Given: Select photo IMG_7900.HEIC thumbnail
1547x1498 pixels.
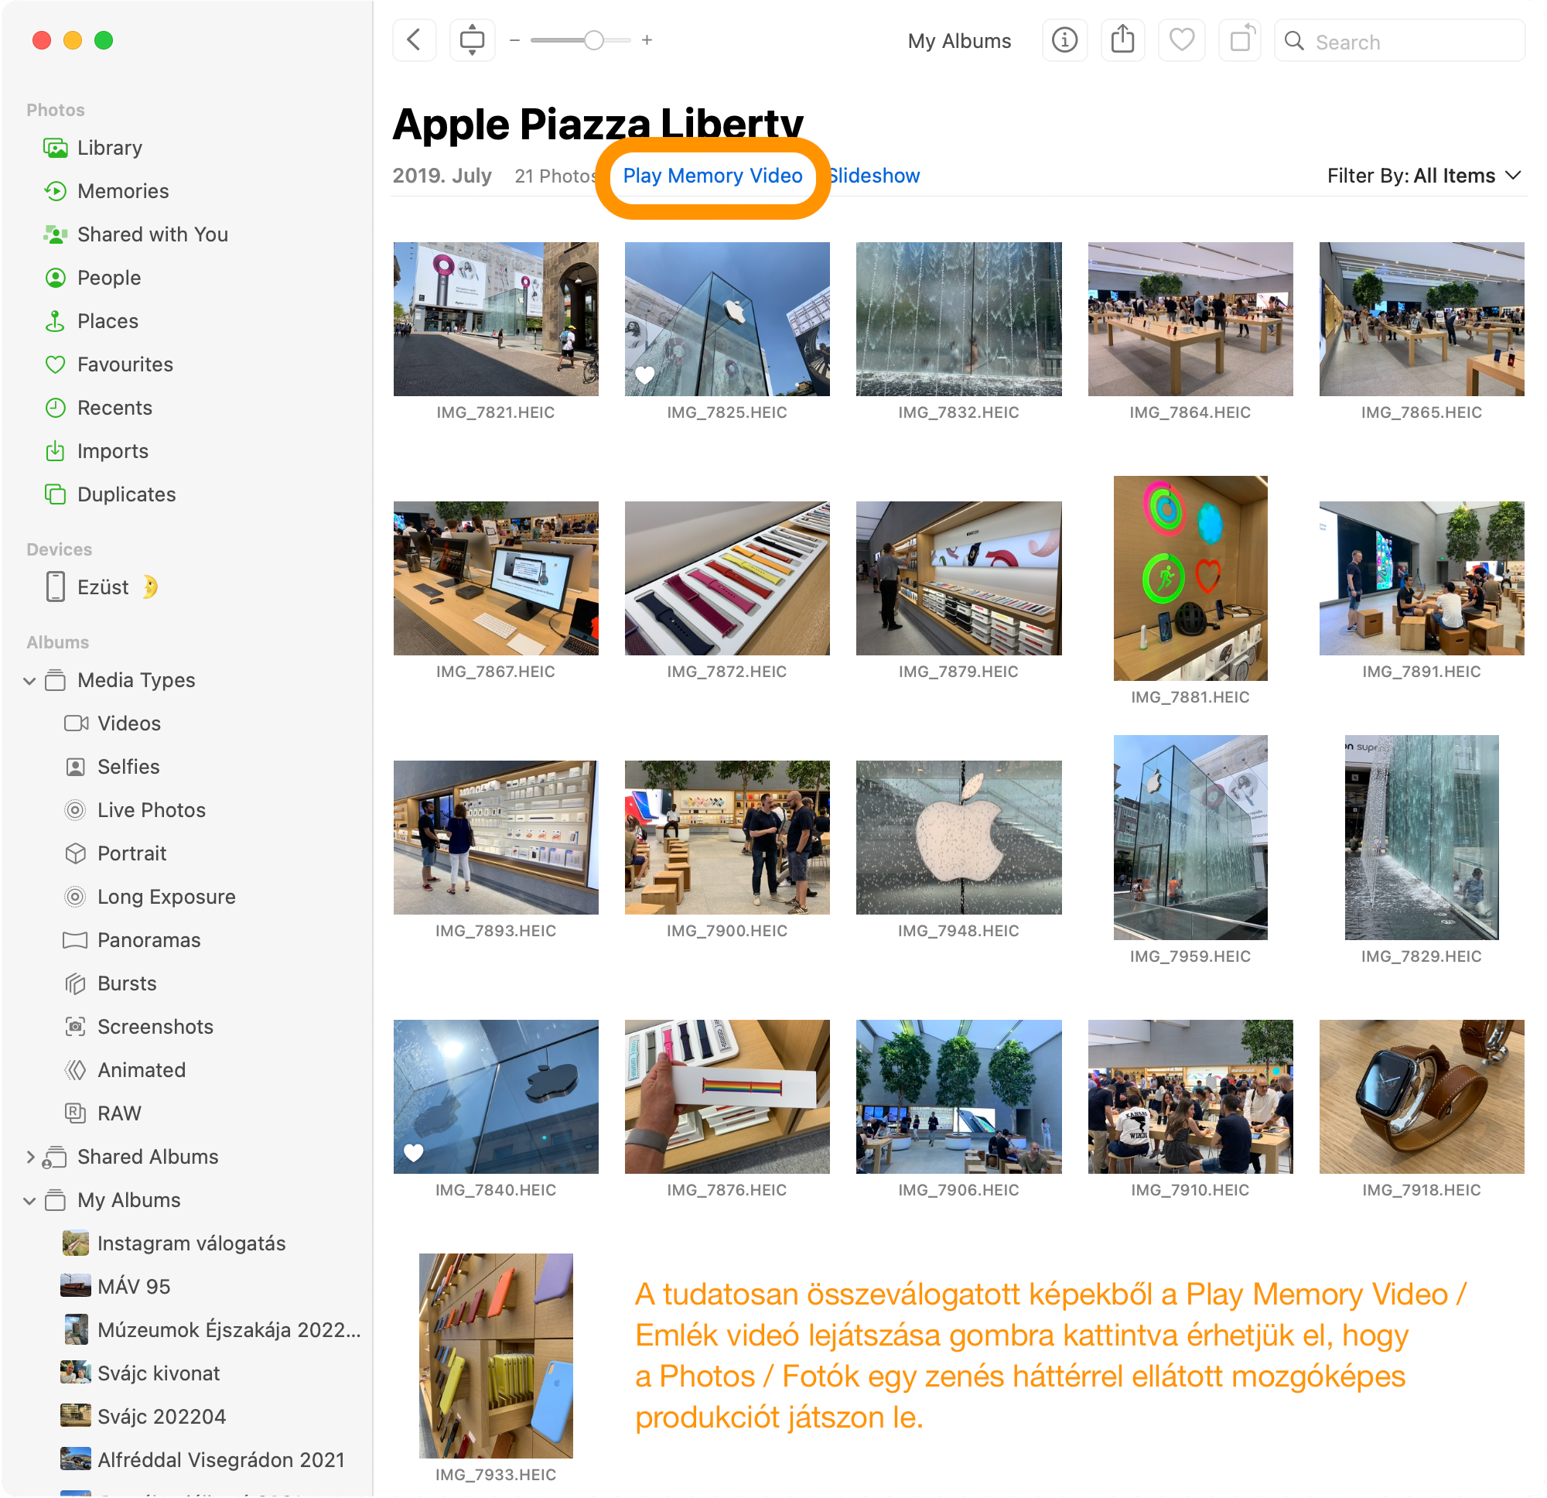Looking at the screenshot, I should coord(727,837).
